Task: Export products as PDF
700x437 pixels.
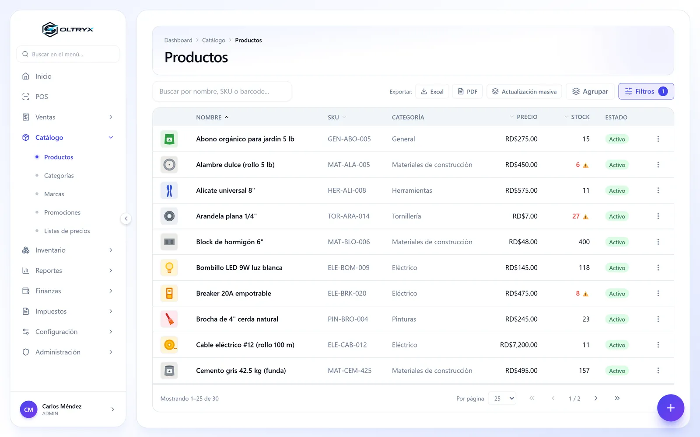Action: point(467,91)
